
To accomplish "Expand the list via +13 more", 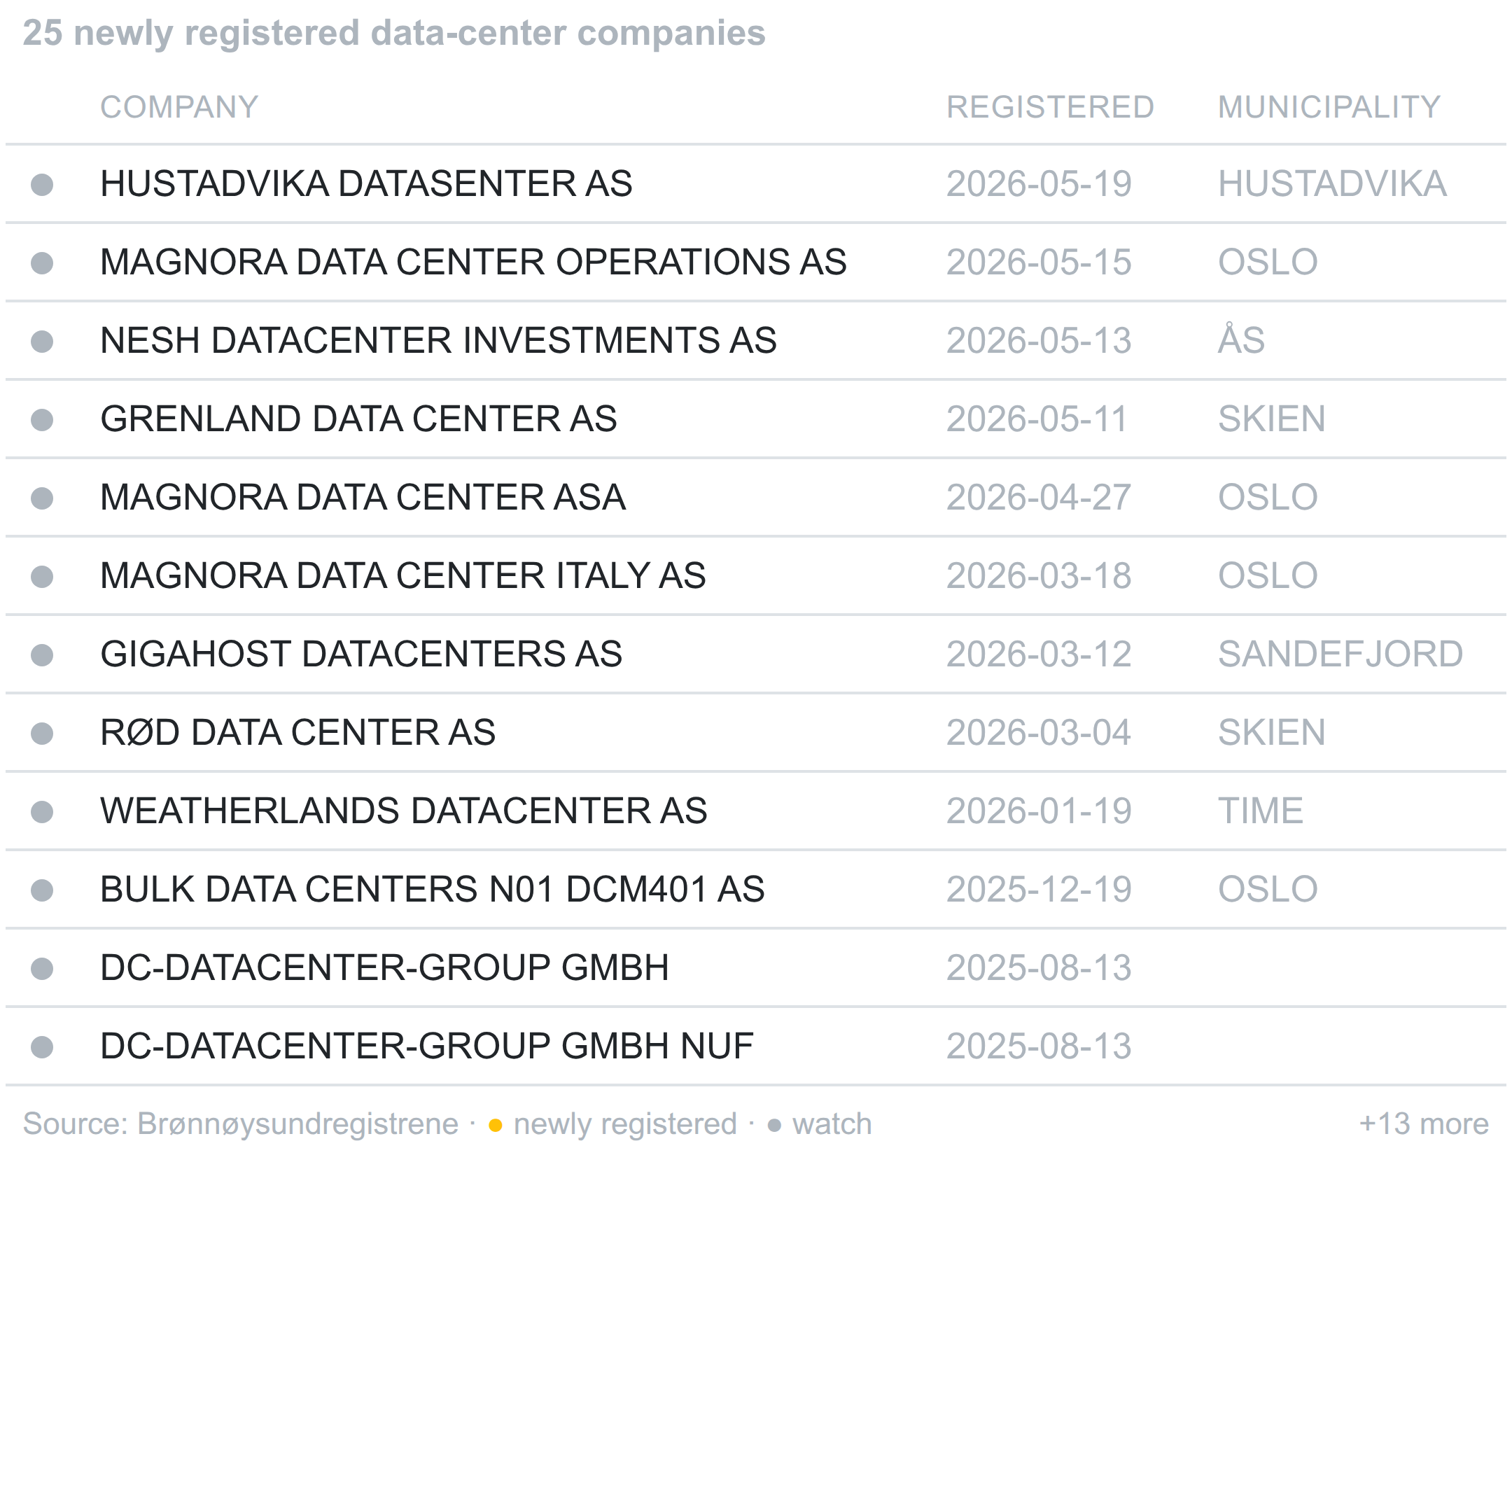I will tap(1424, 1123).
